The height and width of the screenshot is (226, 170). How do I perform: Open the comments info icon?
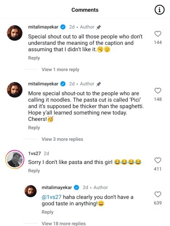click(x=159, y=10)
